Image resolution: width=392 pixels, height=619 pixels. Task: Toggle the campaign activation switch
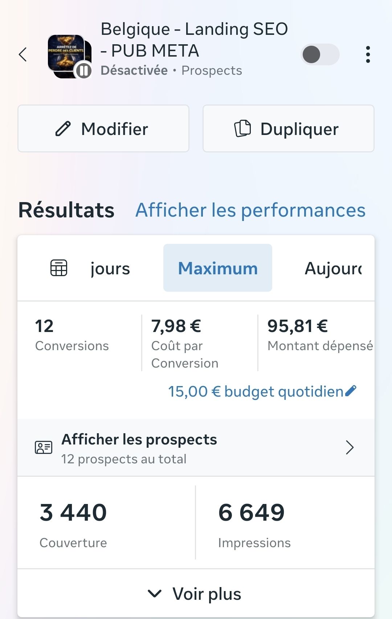[x=320, y=54]
